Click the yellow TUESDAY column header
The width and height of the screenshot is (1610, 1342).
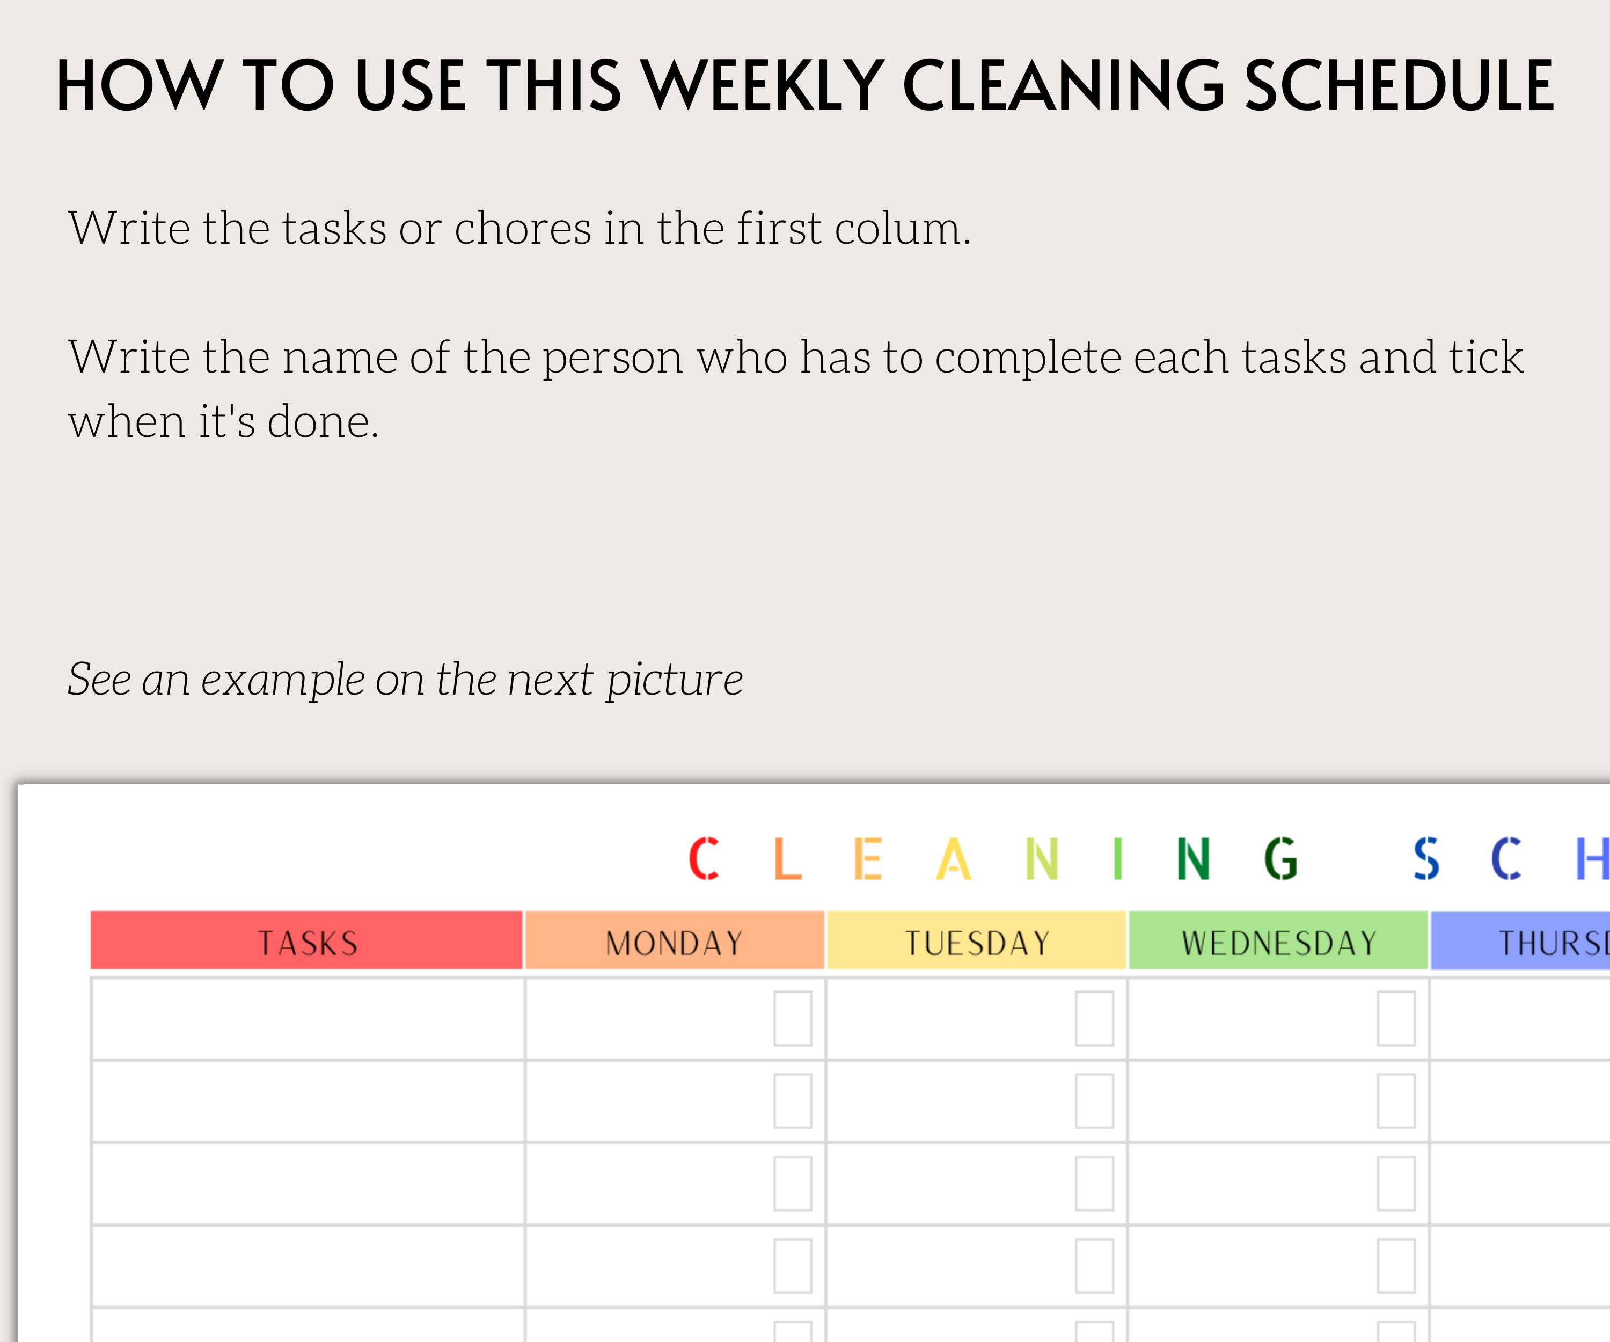977,941
